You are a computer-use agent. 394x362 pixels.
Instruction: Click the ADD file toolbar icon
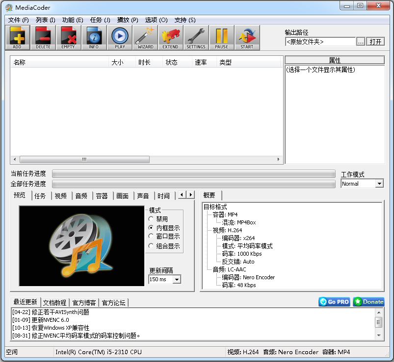point(18,38)
